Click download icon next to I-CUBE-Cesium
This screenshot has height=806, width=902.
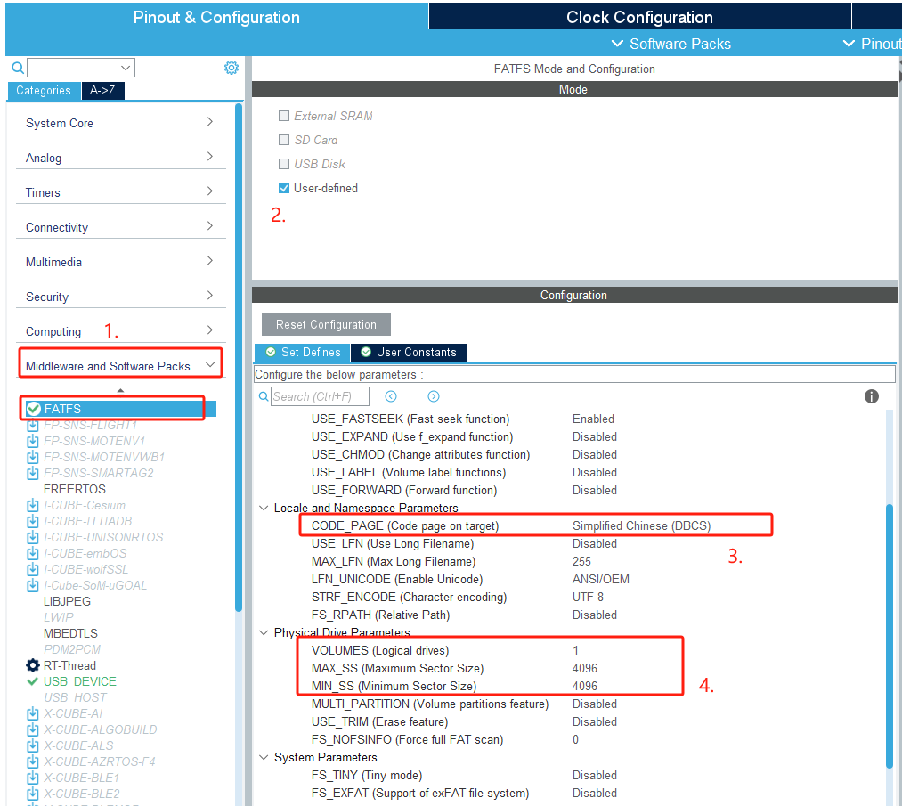33,506
